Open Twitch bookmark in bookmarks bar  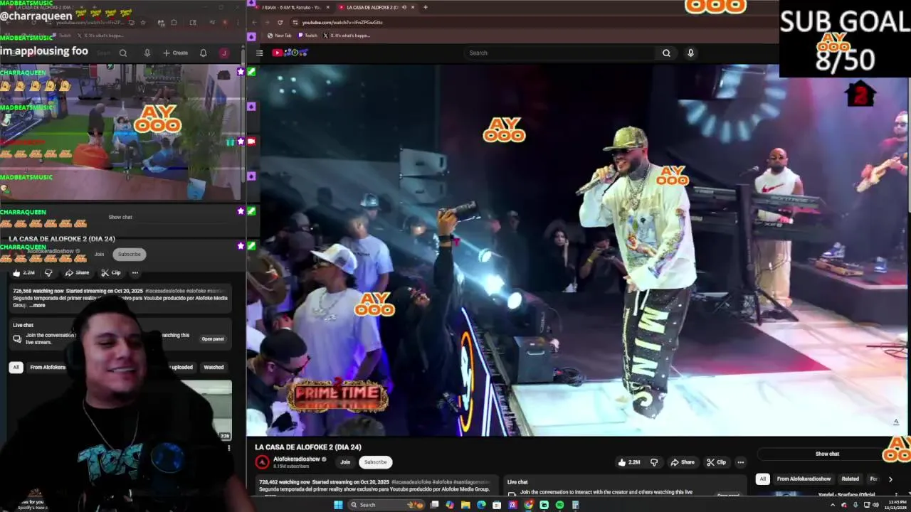coord(308,36)
